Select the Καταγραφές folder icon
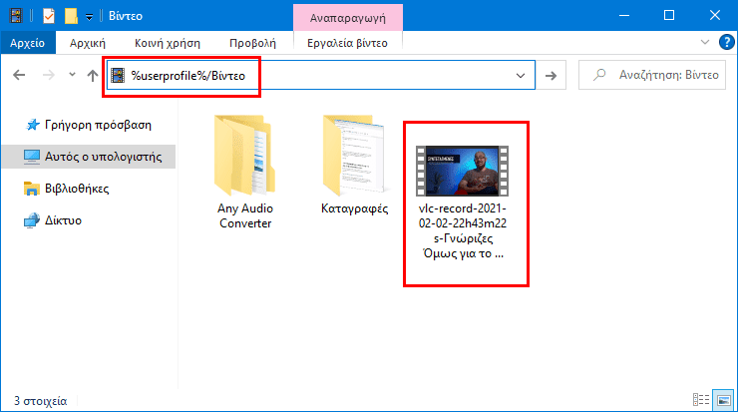Screen dimensions: 738x412 [355, 156]
